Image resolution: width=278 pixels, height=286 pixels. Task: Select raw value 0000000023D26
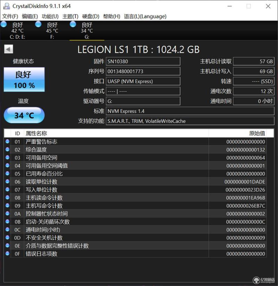pos(245,190)
